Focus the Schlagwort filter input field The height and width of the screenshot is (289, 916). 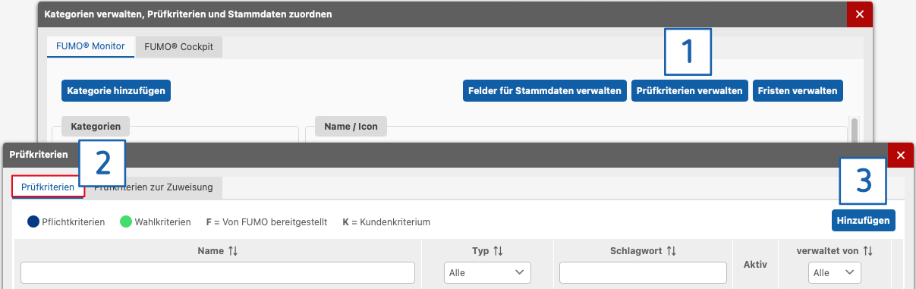[643, 272]
